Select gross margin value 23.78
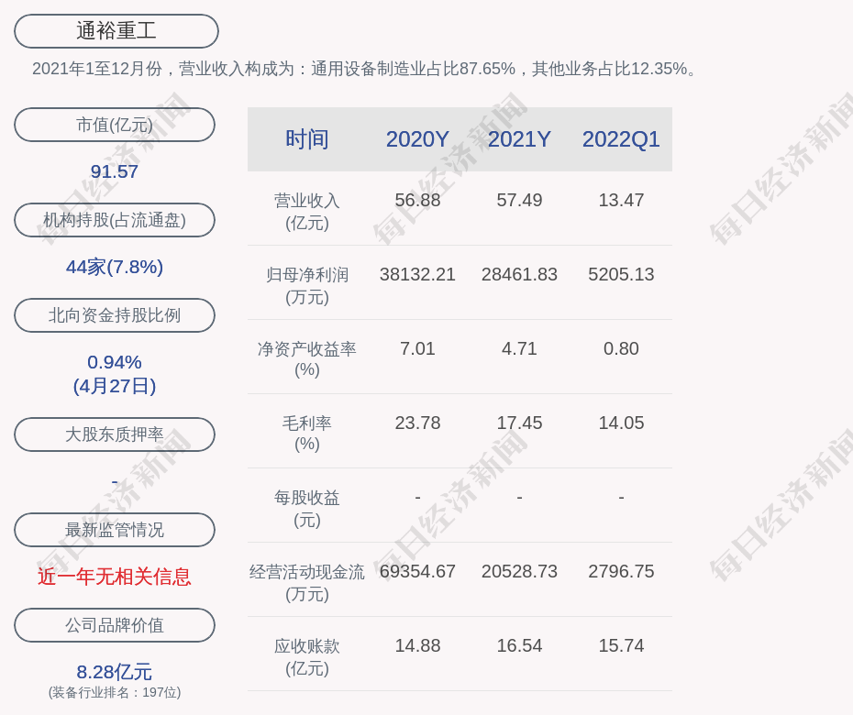853x715 pixels. [417, 423]
